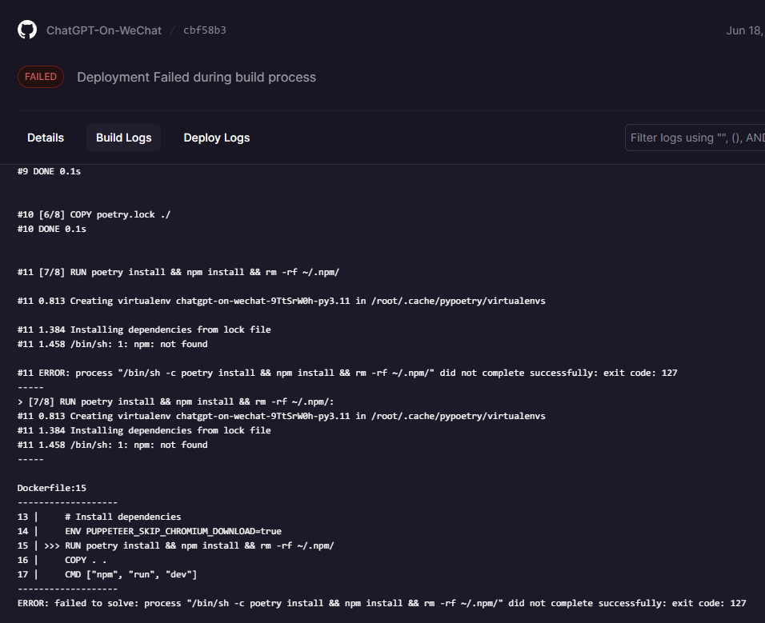Screen dimensions: 765x623
Task: Select the Build Logs tab
Action: point(123,137)
